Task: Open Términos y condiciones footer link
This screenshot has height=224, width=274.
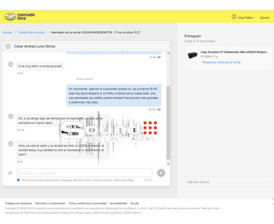Action: 50,203
